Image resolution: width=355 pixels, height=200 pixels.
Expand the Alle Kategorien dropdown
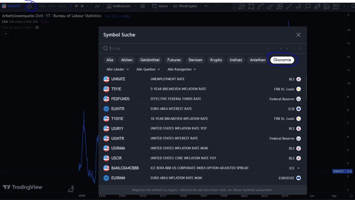[x=181, y=70]
